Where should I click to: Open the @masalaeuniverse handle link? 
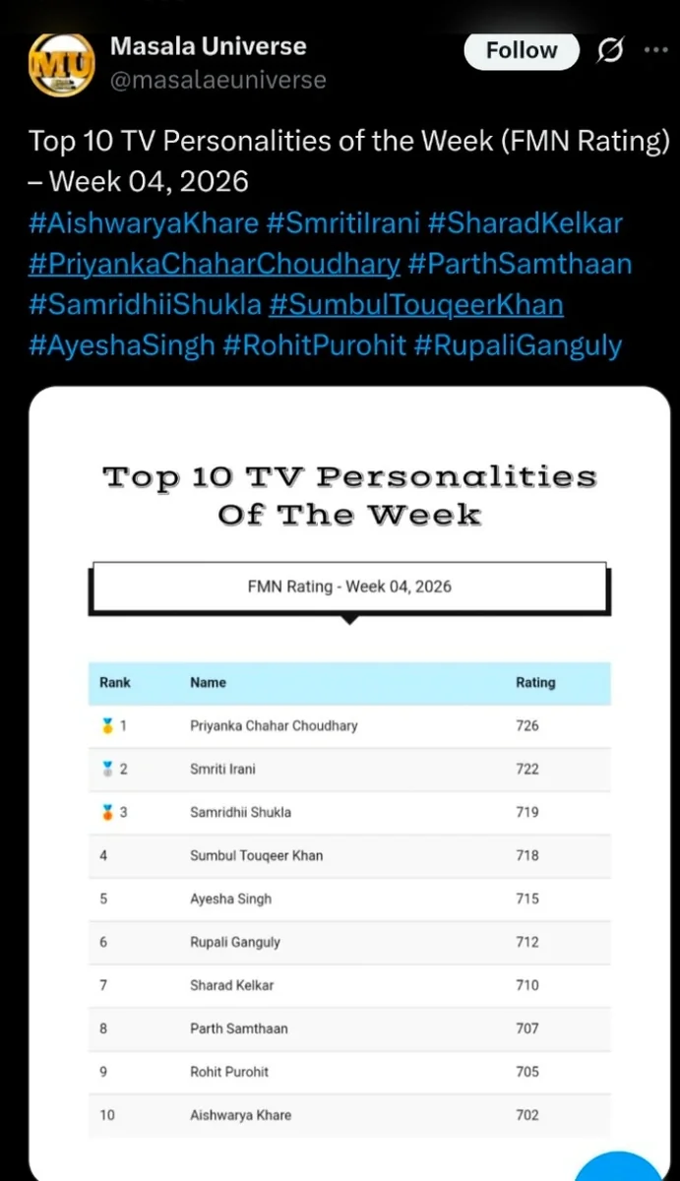pyautogui.click(x=217, y=80)
